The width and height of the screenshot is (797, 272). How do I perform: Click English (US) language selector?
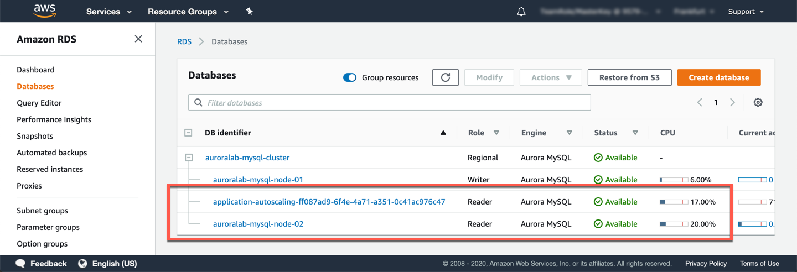[115, 264]
